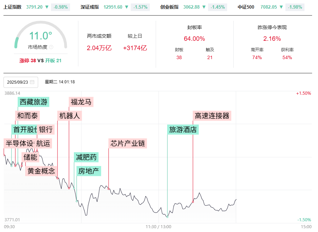The image size is (318, 232).
Task: Select the 旅游酒店 sector label
Action: 183,130
